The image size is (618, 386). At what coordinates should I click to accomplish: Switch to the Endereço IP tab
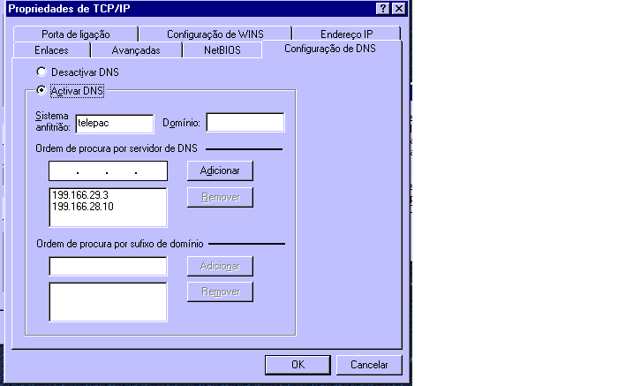click(346, 34)
